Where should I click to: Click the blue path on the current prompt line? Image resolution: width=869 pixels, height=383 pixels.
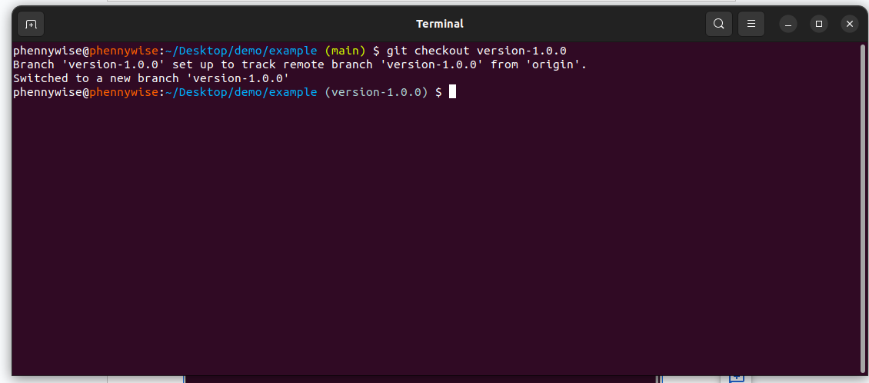[241, 92]
